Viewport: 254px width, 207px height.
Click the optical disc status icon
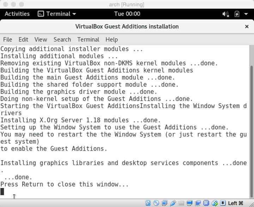pos(156,203)
